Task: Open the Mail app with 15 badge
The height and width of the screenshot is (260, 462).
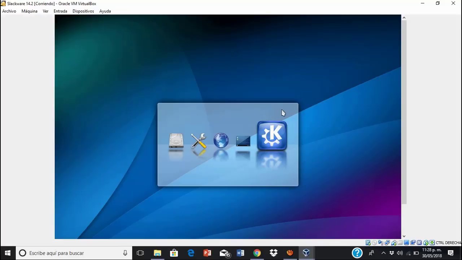Action: tap(225, 253)
